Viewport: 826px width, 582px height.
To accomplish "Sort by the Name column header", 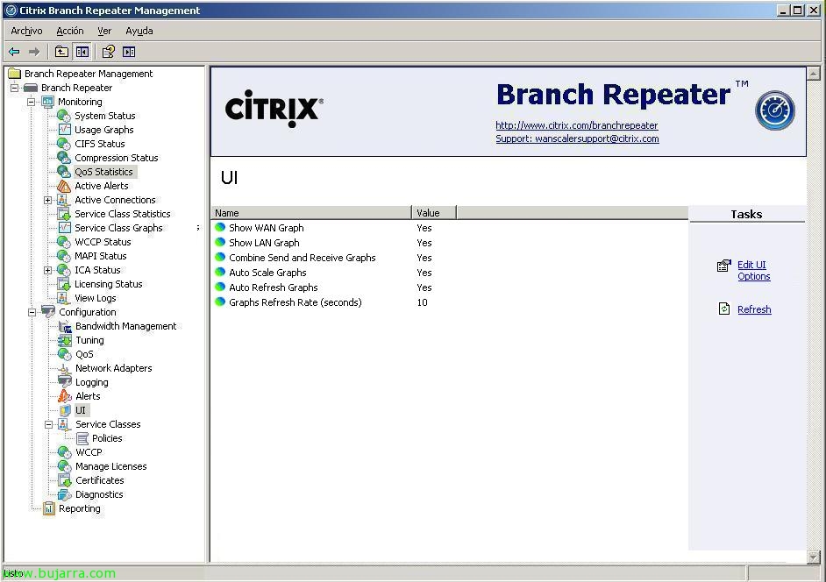I will tap(310, 213).
